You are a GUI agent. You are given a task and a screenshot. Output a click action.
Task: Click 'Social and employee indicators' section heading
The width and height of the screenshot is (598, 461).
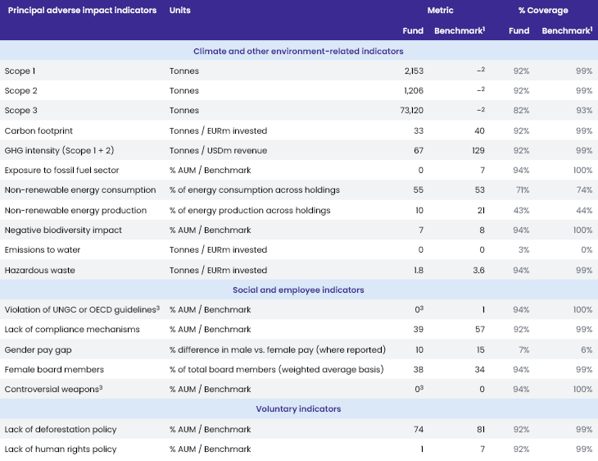coord(298,290)
